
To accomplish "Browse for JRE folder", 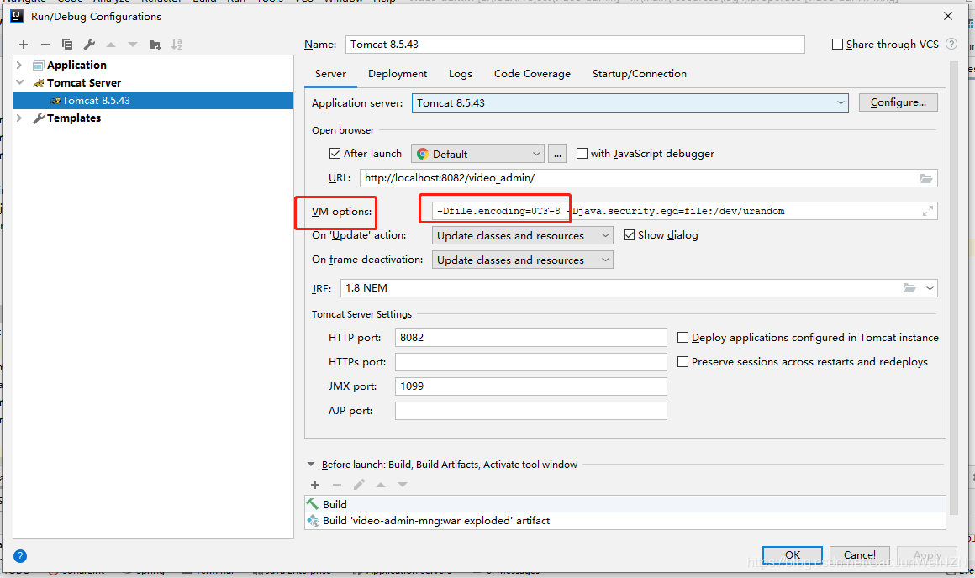I will coord(909,288).
